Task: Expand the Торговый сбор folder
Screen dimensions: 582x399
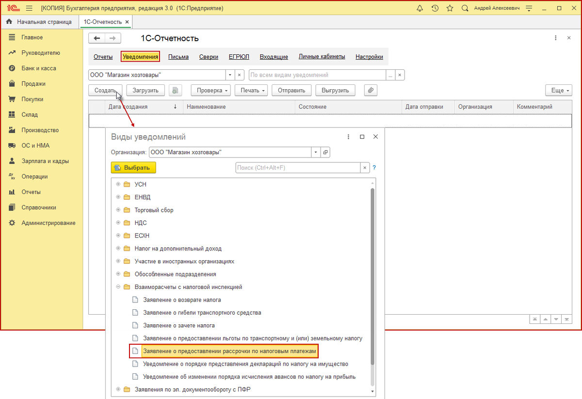Action: coord(118,210)
